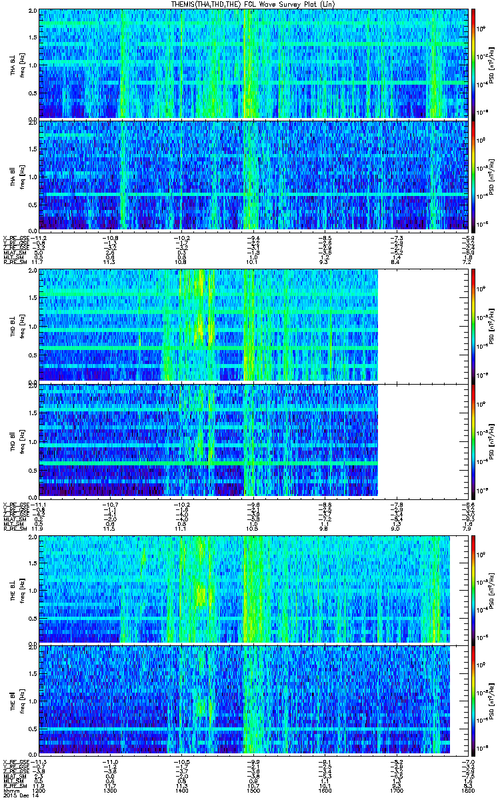Image resolution: width=500 pixels, height=800 pixels.
Task: Click the 1300 time tick label
Action: [x=110, y=791]
